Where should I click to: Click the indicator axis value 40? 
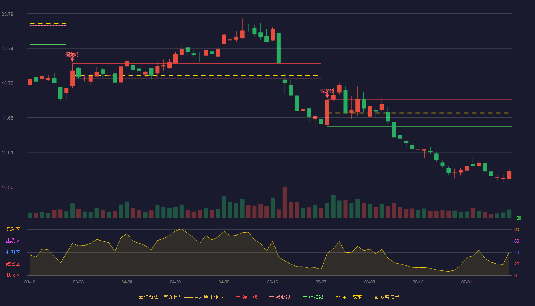[x=517, y=252]
